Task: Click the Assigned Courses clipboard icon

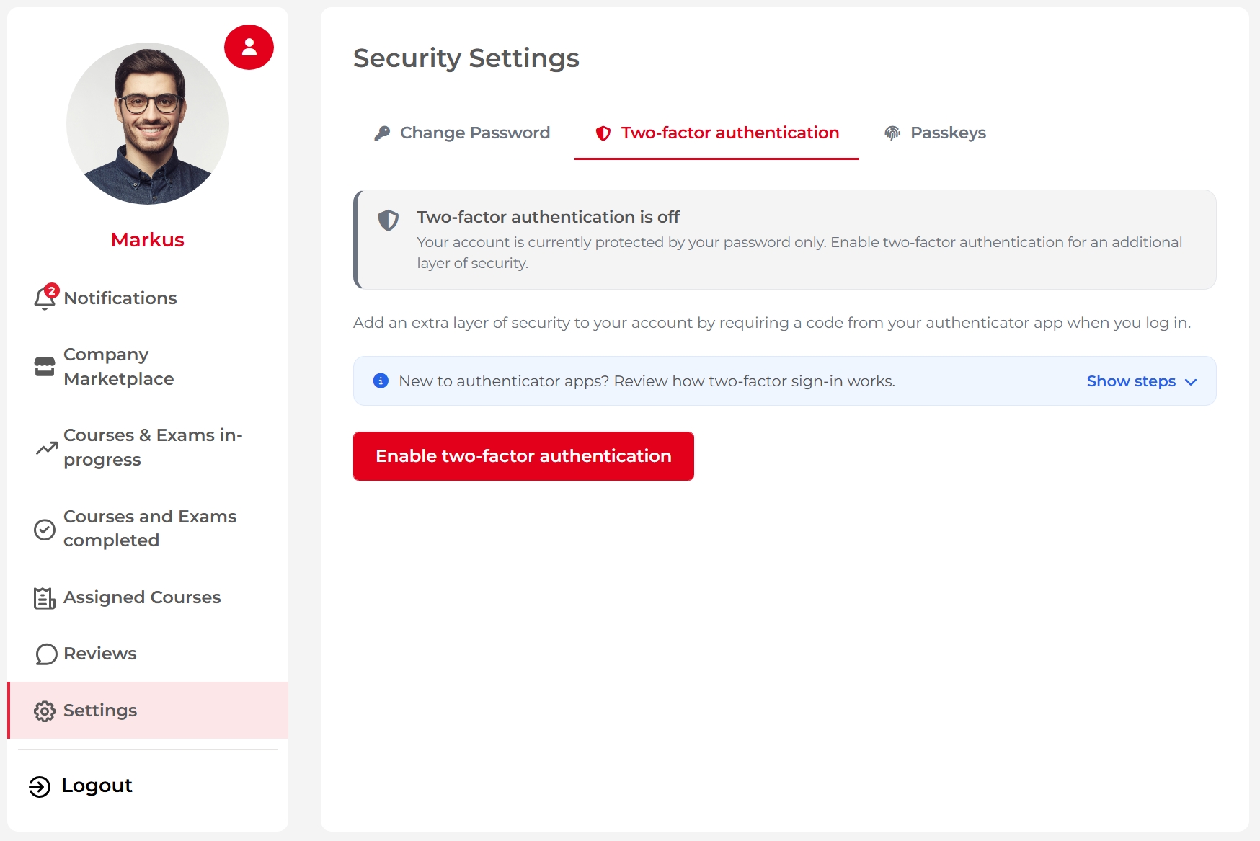Action: tap(44, 598)
